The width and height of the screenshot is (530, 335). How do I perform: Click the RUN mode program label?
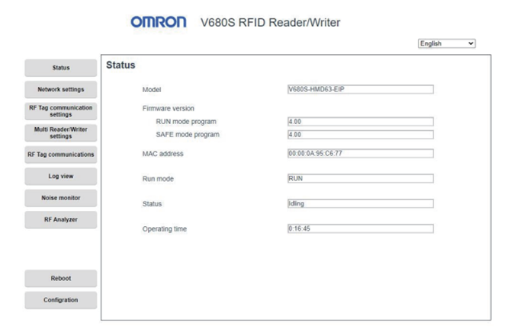(186, 122)
